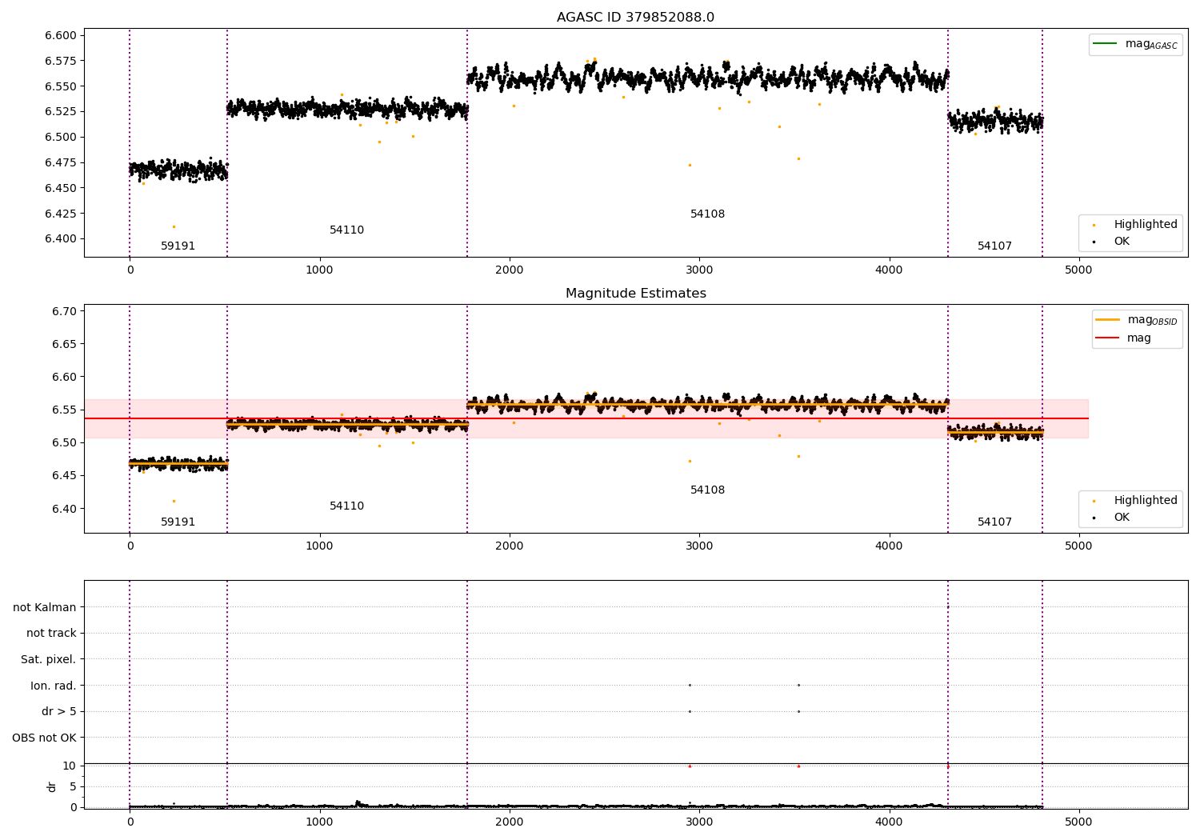
Task: Click the 6.40 tick in Magnitude Estimates plot
Action: pyautogui.click(x=65, y=509)
